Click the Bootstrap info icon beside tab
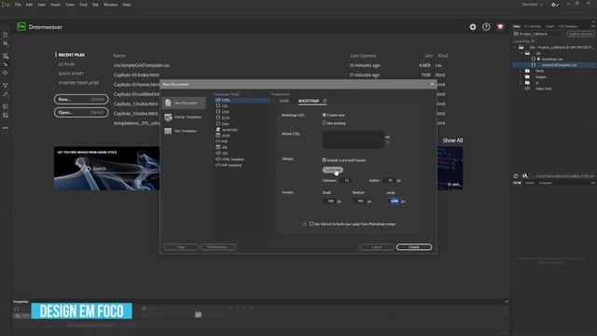597x336 pixels. 325,101
